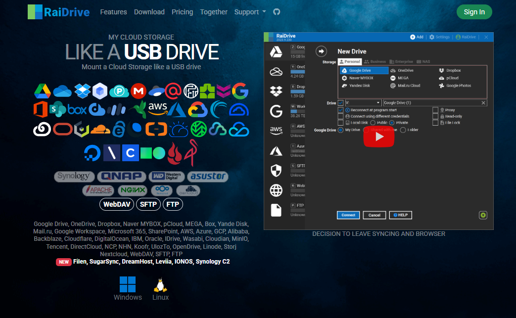The width and height of the screenshot is (516, 318).
Task: Go to the Features menu item
Action: click(x=113, y=12)
